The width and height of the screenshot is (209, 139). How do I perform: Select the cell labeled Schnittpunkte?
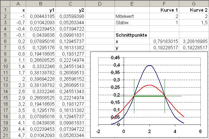[131, 35]
